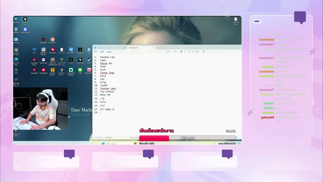
Task: Click the line "Judah" in Notepad
Action: click(x=104, y=85)
